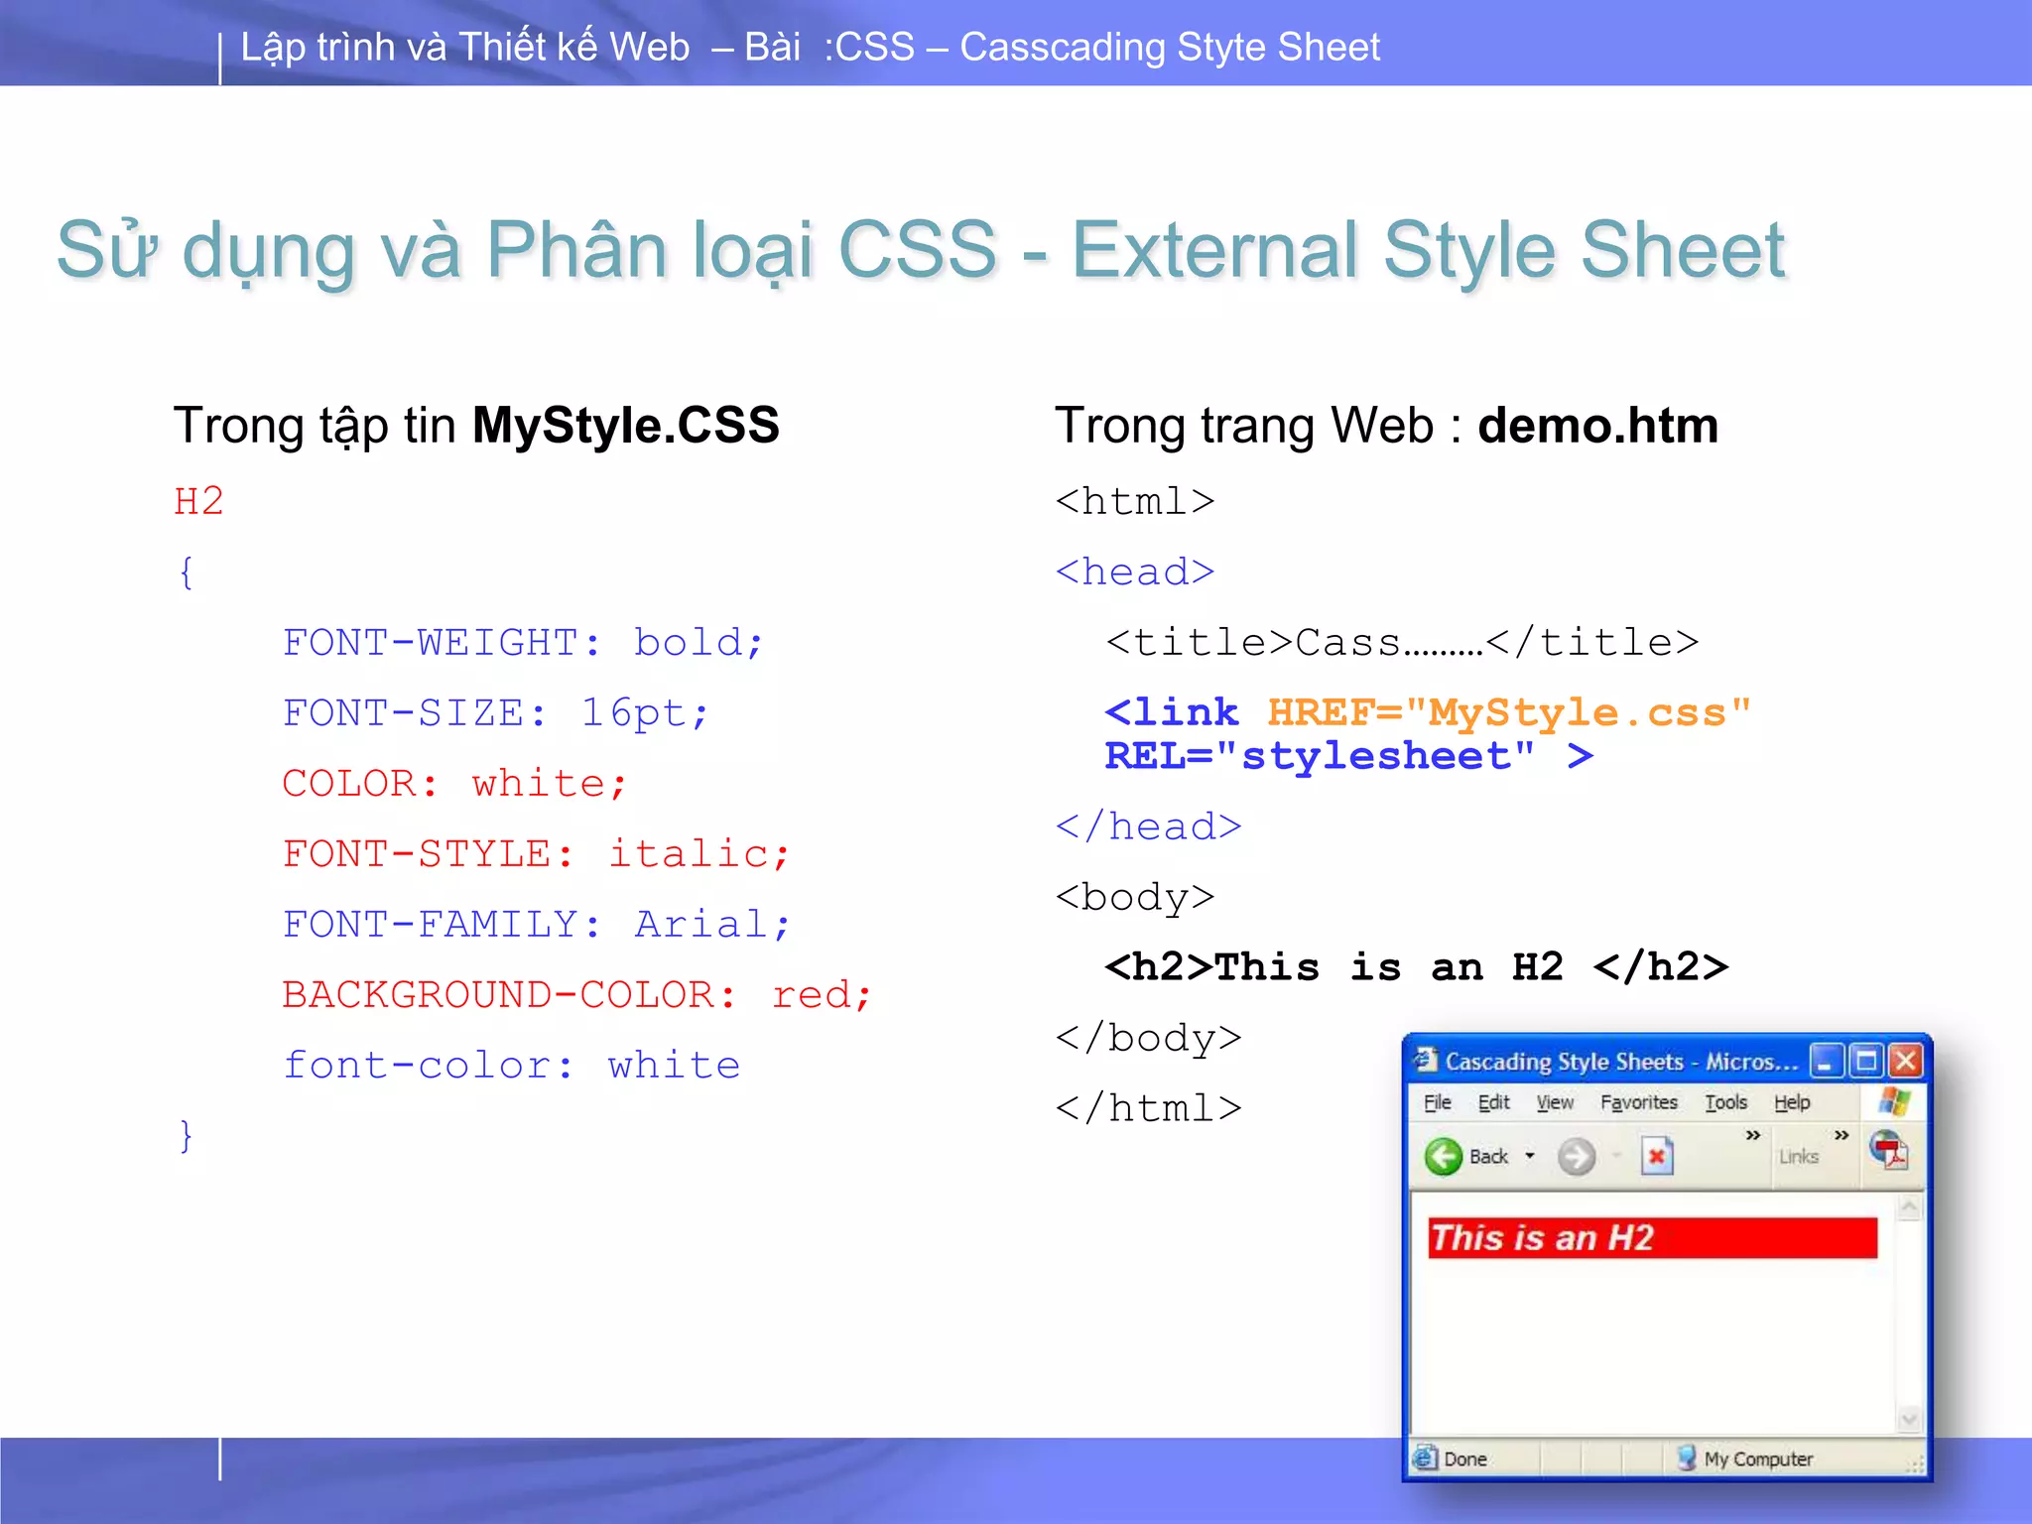Click the Stop page icon with red X
2032x1524 pixels.
pyautogui.click(x=1657, y=1156)
